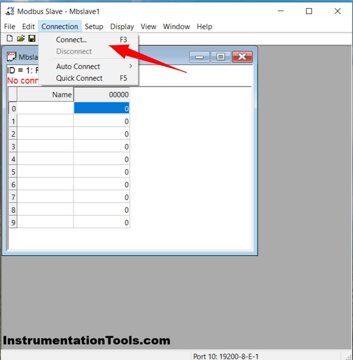Open the Window menu
The width and height of the screenshot is (353, 360).
pos(176,27)
